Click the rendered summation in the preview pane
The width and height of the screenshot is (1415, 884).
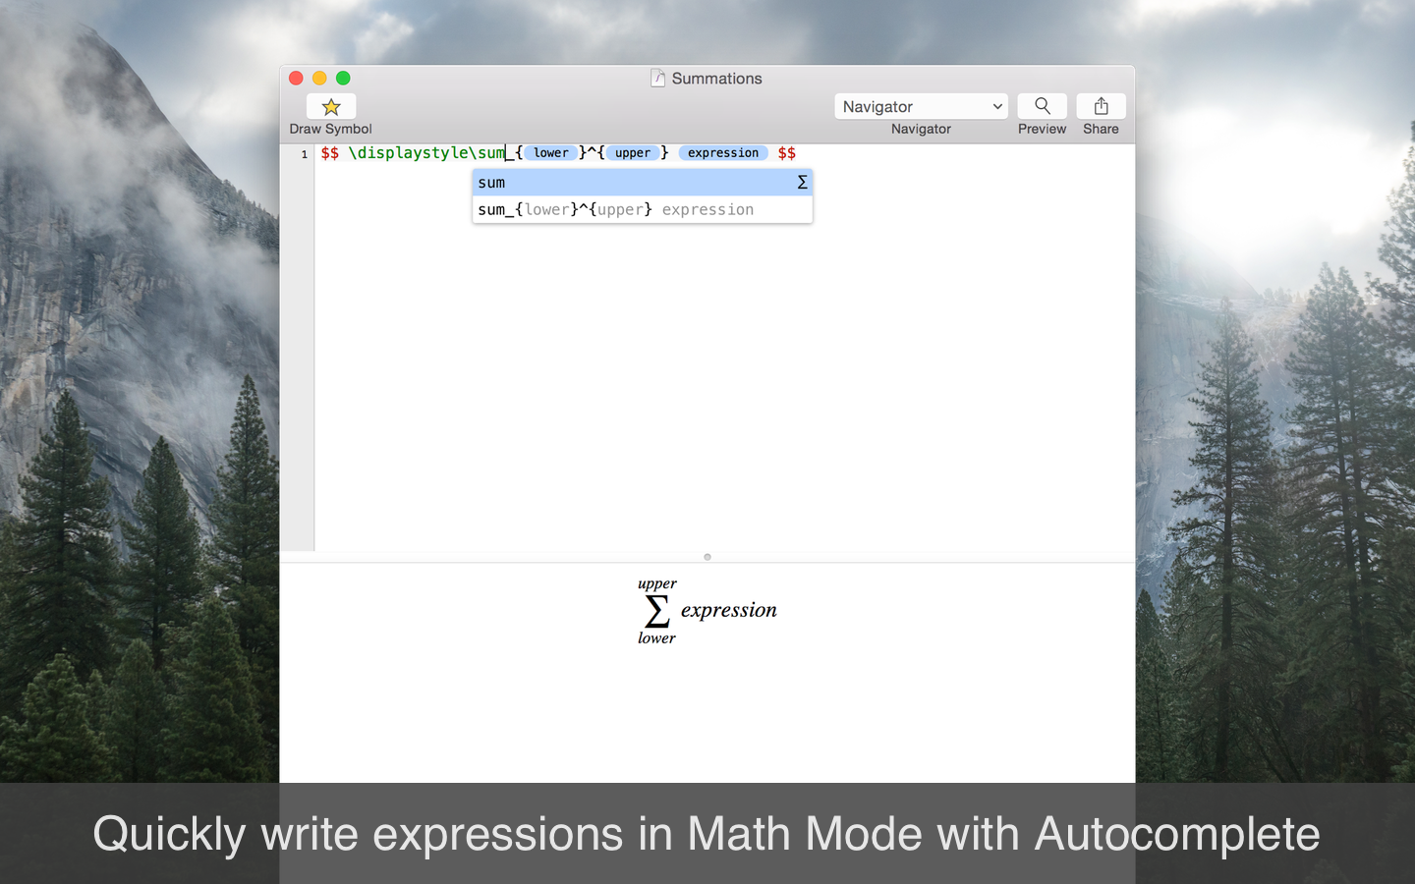coord(707,610)
